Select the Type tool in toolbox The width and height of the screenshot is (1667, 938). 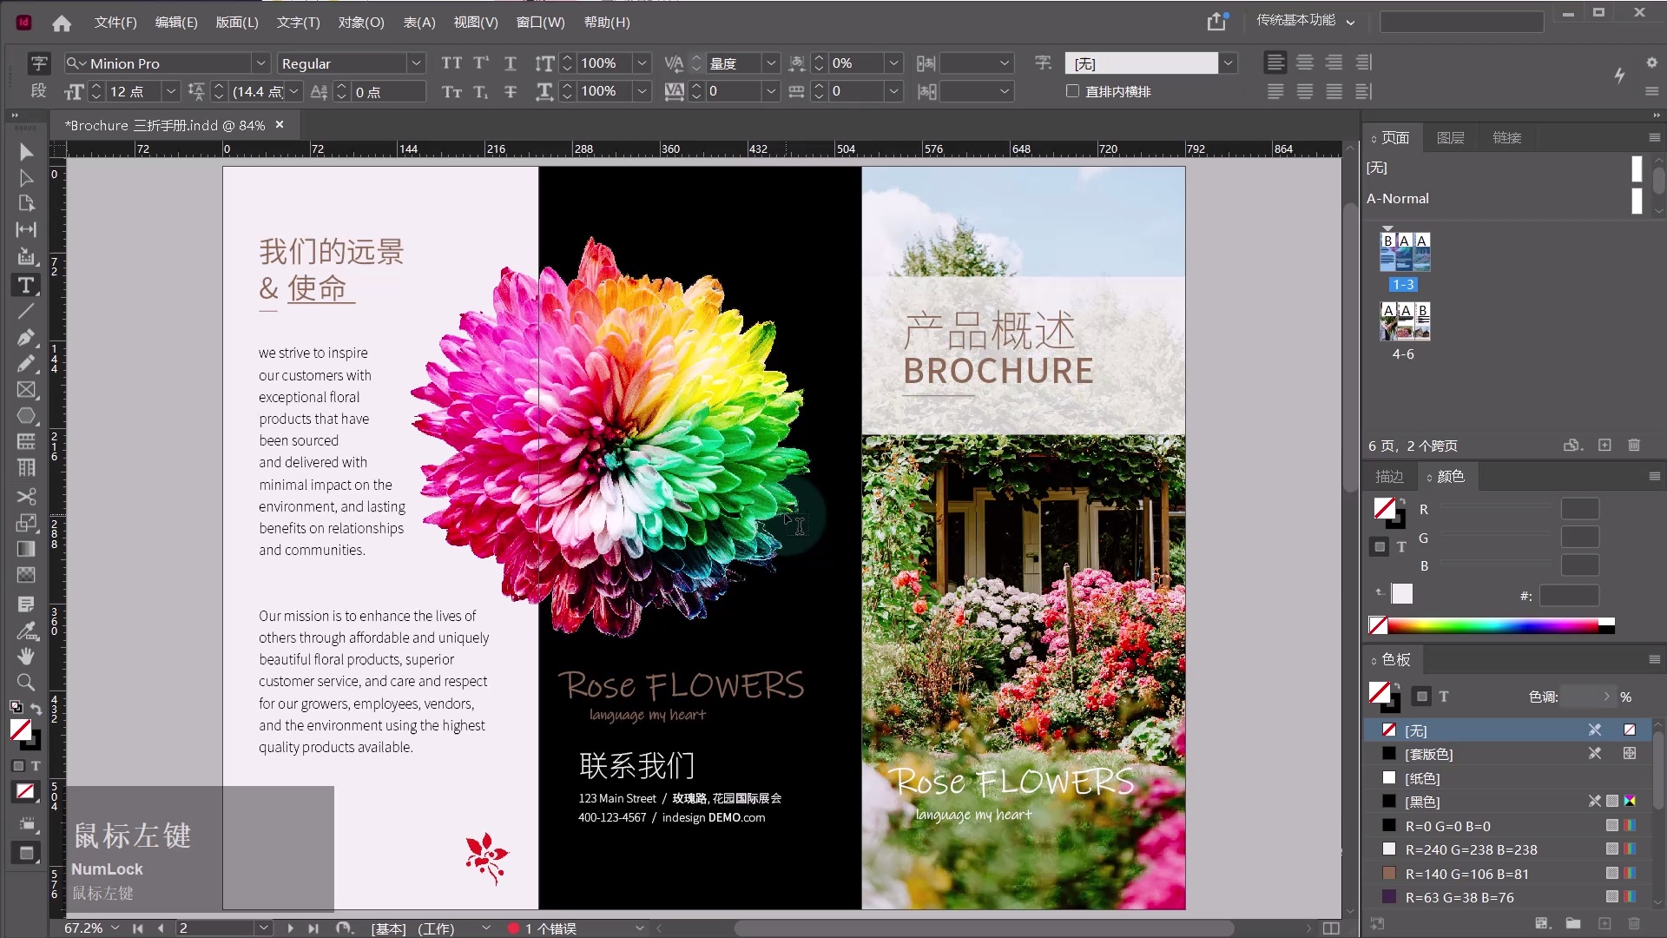26,285
